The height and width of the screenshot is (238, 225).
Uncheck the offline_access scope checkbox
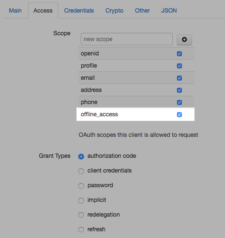179,115
